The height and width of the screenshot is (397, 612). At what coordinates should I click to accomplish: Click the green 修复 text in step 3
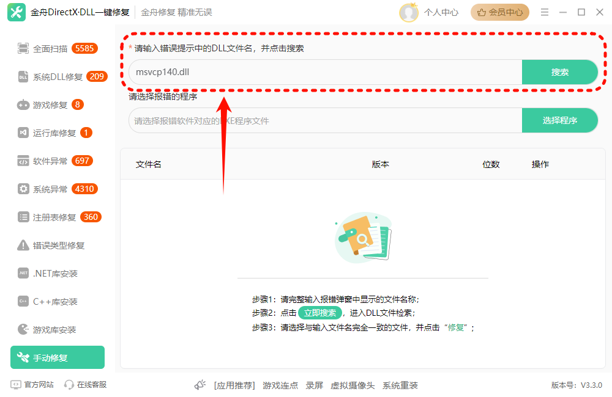455,327
